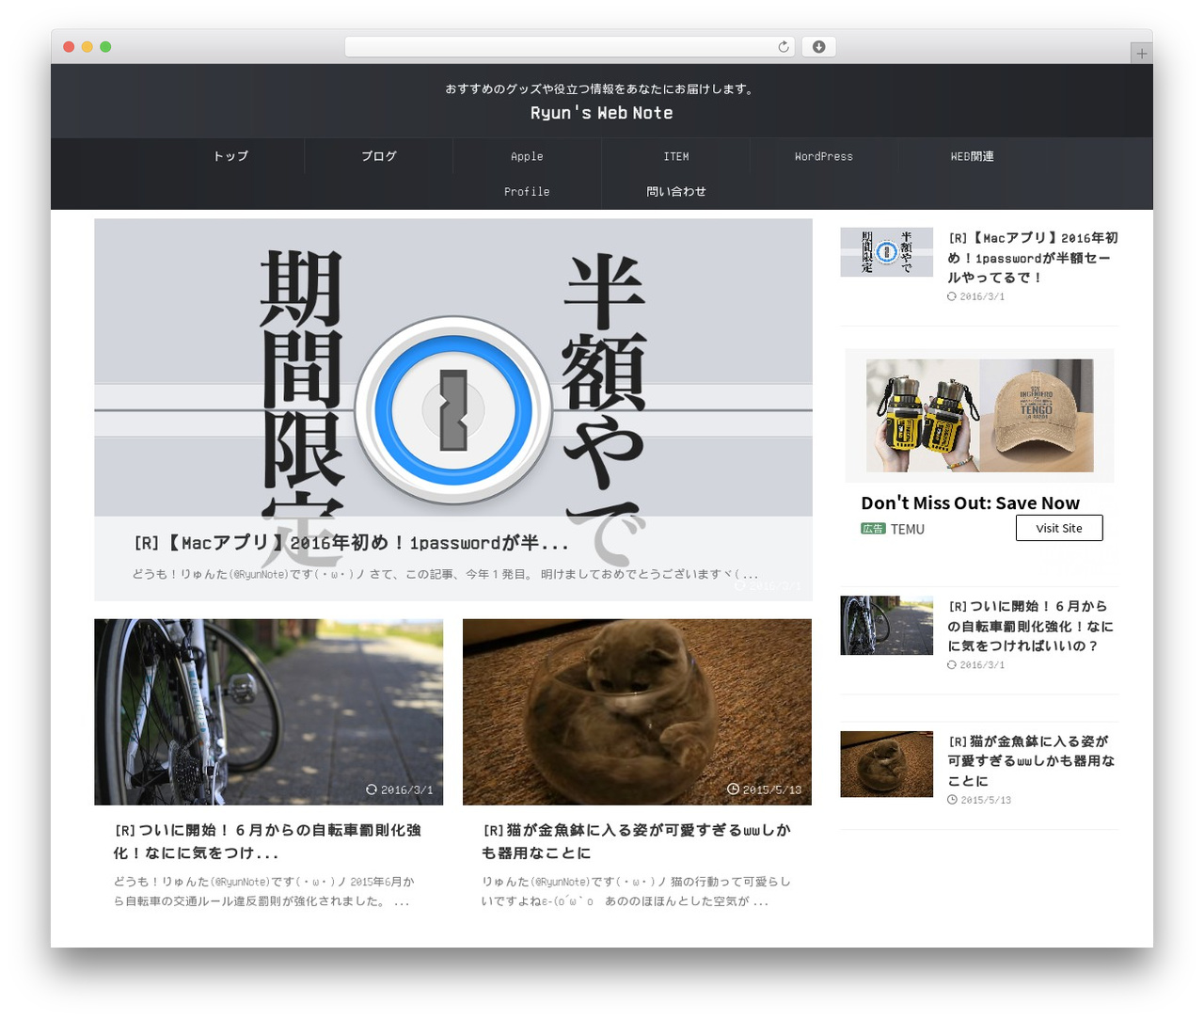1204x1020 pixels.
Task: Open featured post title about 1password
Action: click(351, 543)
